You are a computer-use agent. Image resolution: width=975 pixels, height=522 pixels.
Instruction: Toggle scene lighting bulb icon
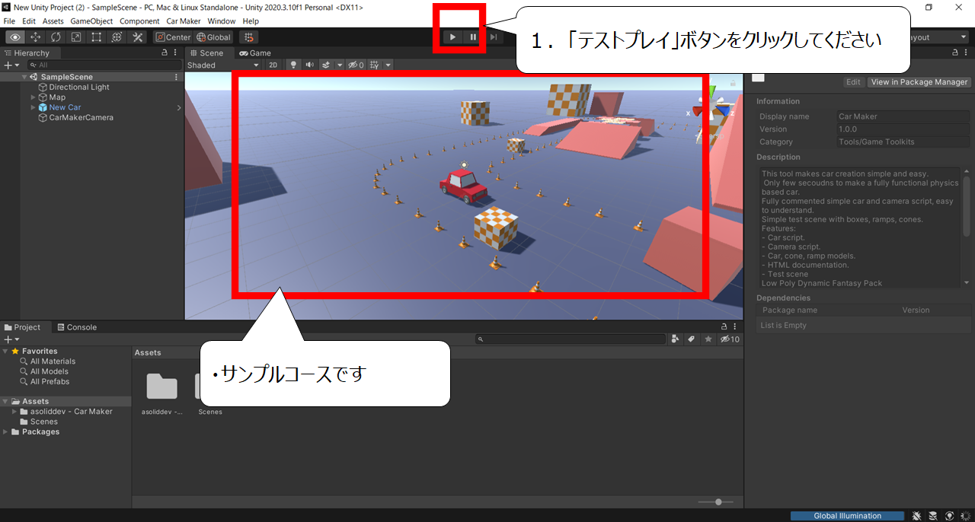click(293, 65)
